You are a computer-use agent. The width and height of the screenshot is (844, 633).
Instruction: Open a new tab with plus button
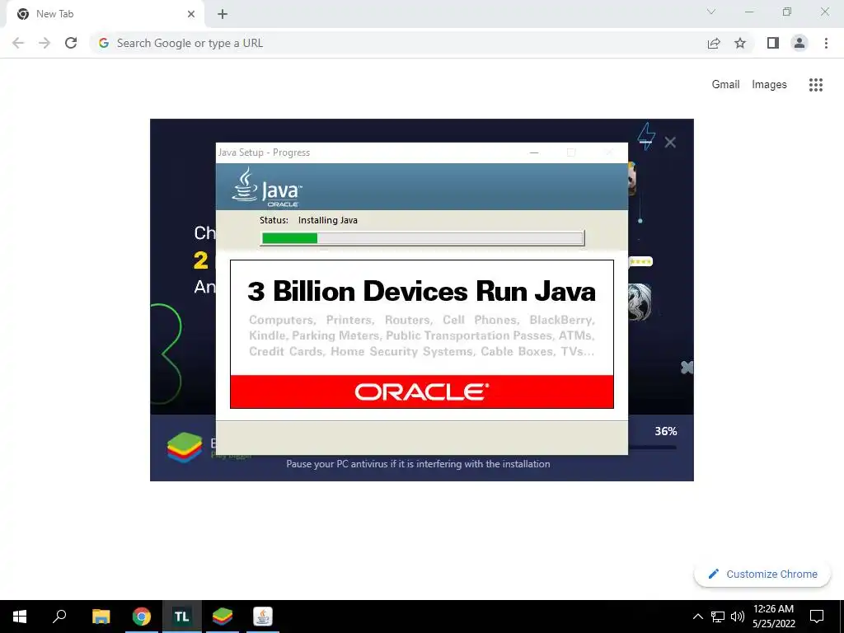click(x=223, y=14)
